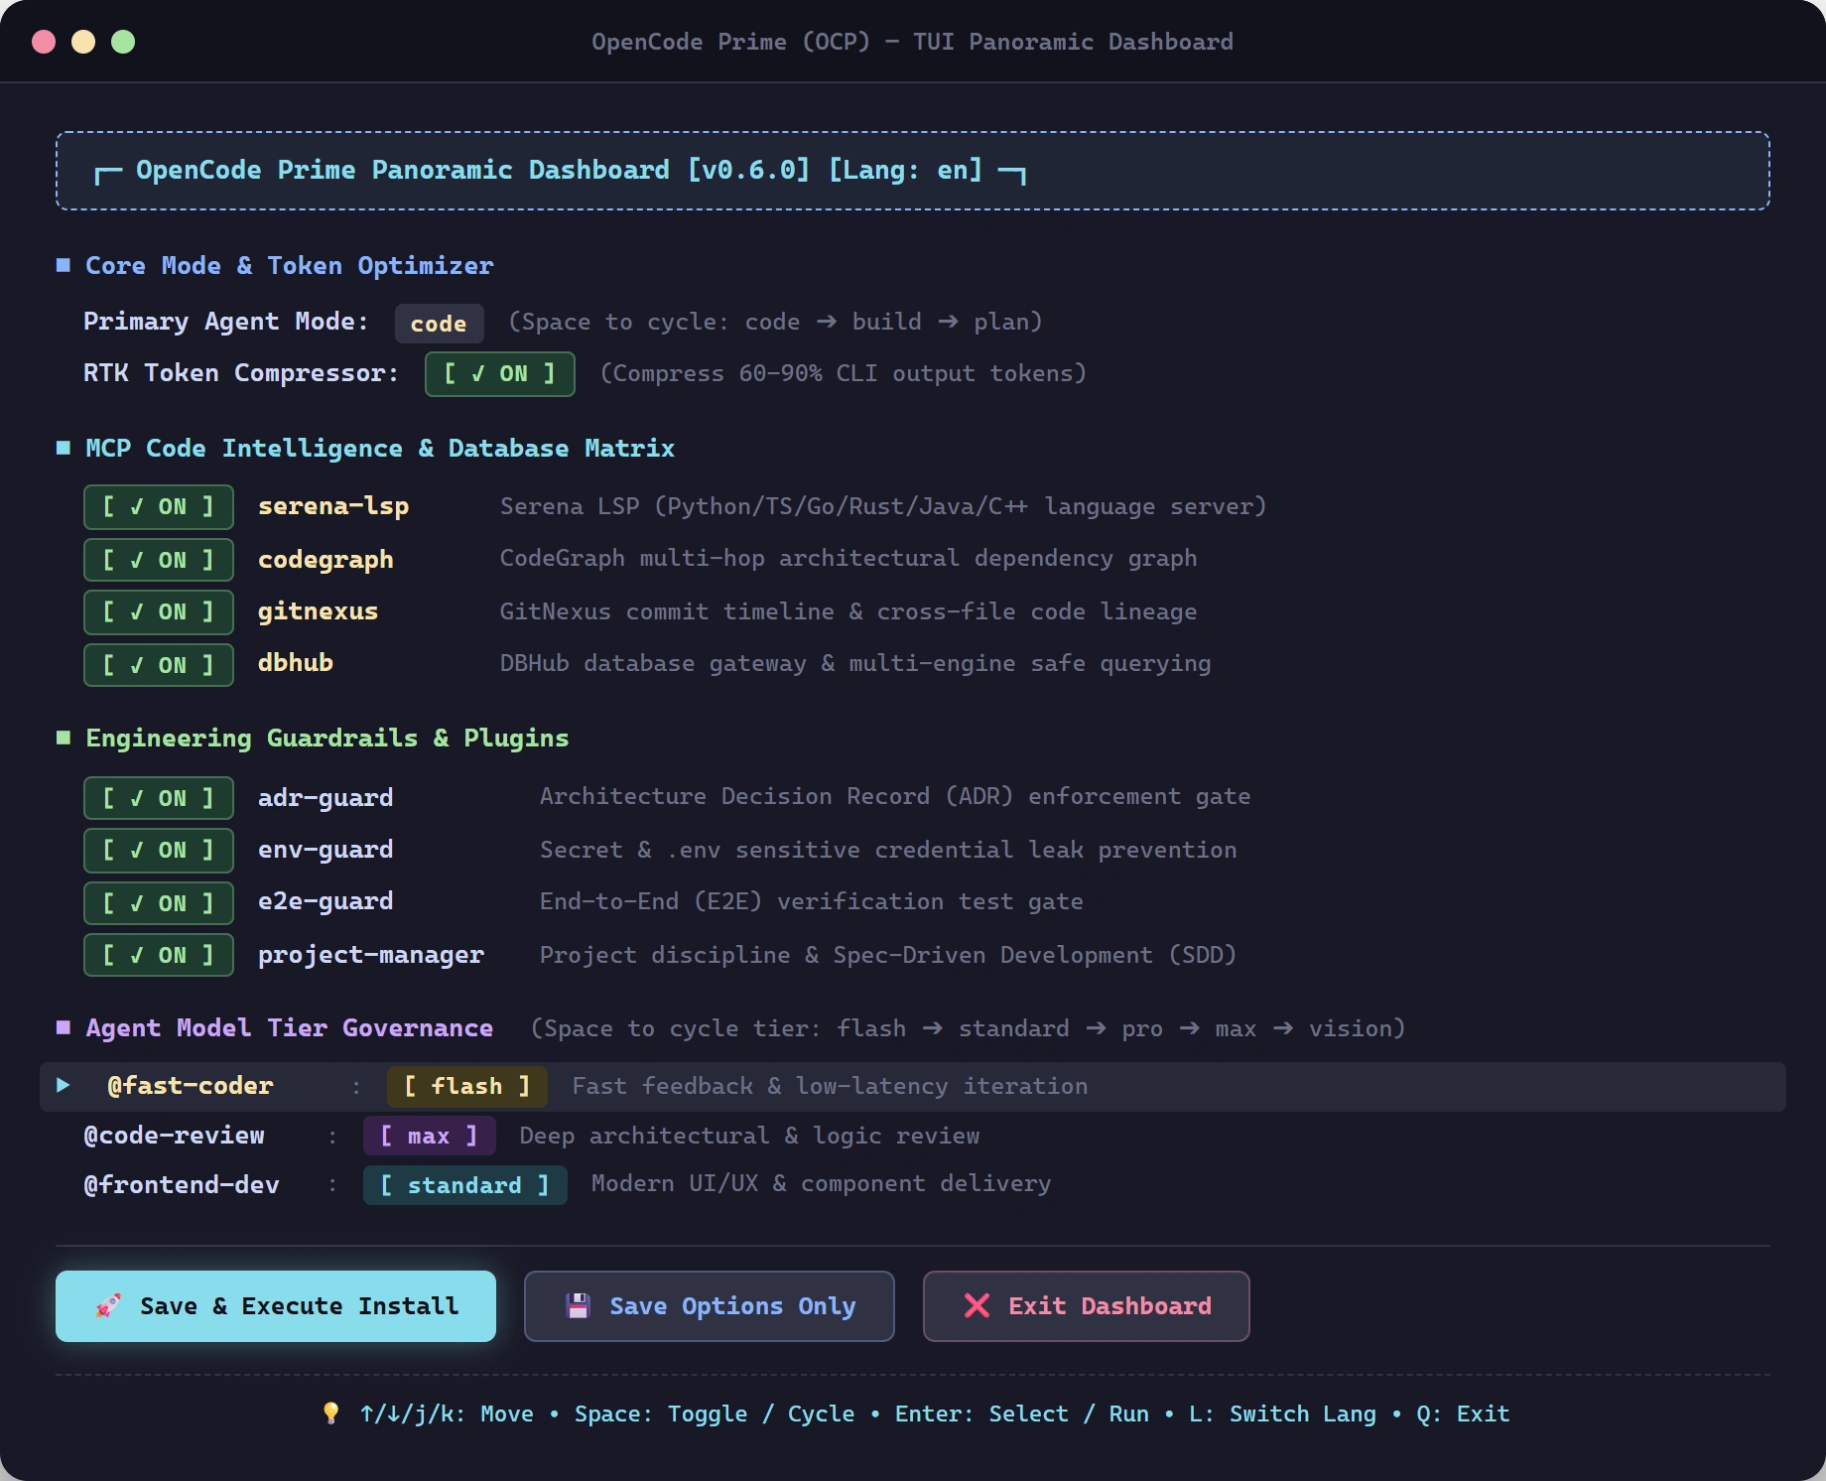This screenshot has height=1481, width=1826.
Task: Click the Primary Agent Mode label
Action: pyautogui.click(x=225, y=322)
